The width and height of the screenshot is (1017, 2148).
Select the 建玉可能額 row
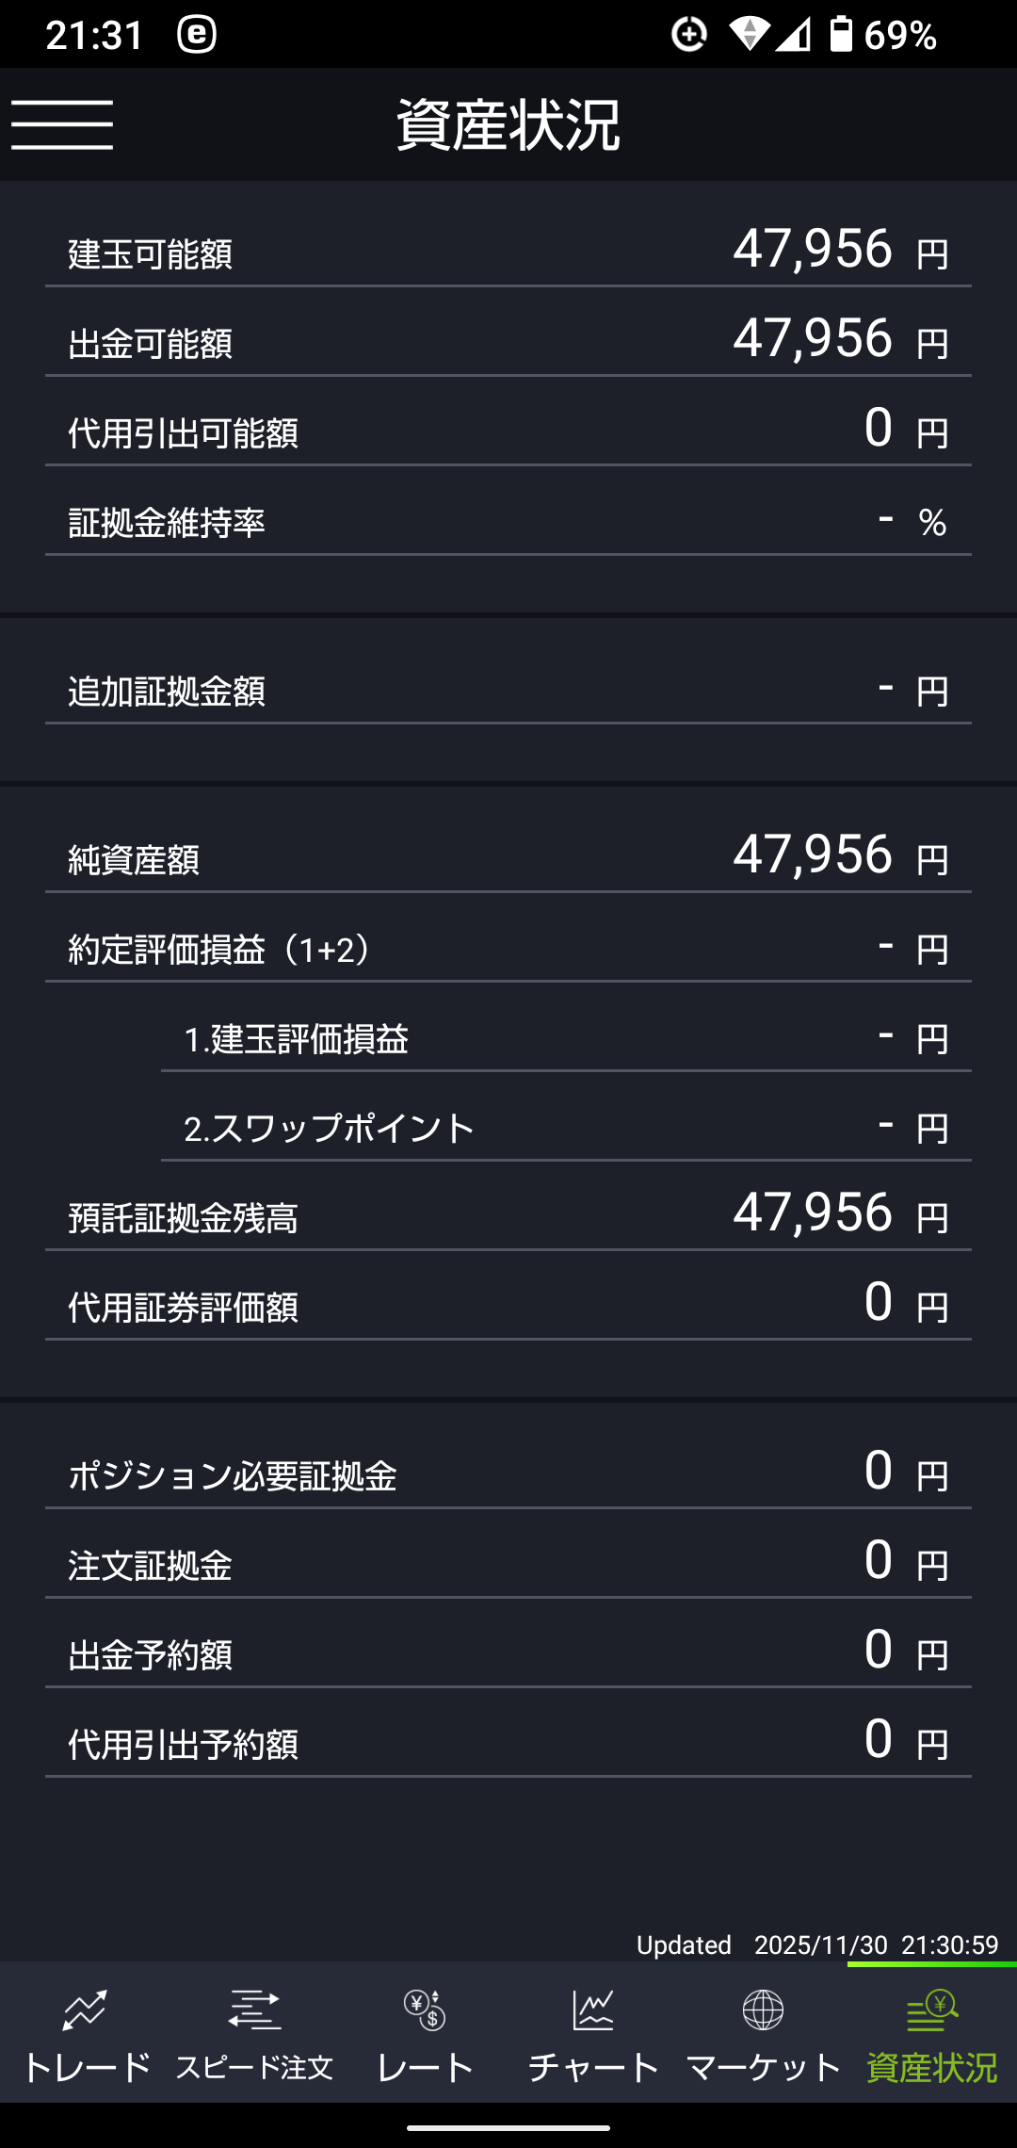coord(508,252)
